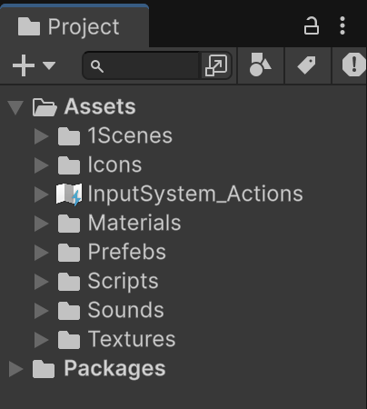367x409 pixels.
Task: Open the create asset dropdown arrow
Action: [49, 65]
